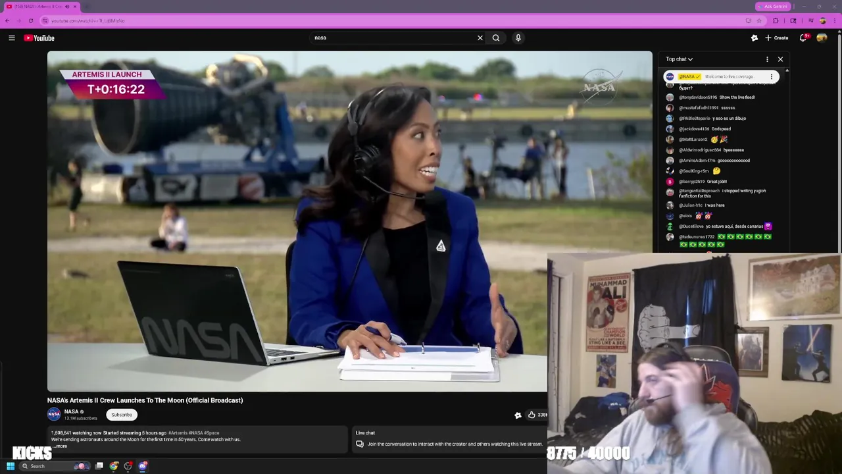842x474 pixels.
Task: Open pinned NASA message options menu
Action: (772, 76)
